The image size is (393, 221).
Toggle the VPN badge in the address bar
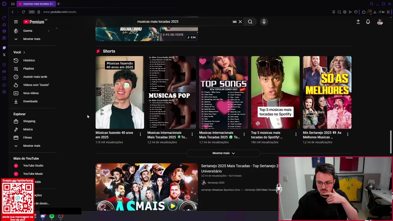[x=32, y=12]
